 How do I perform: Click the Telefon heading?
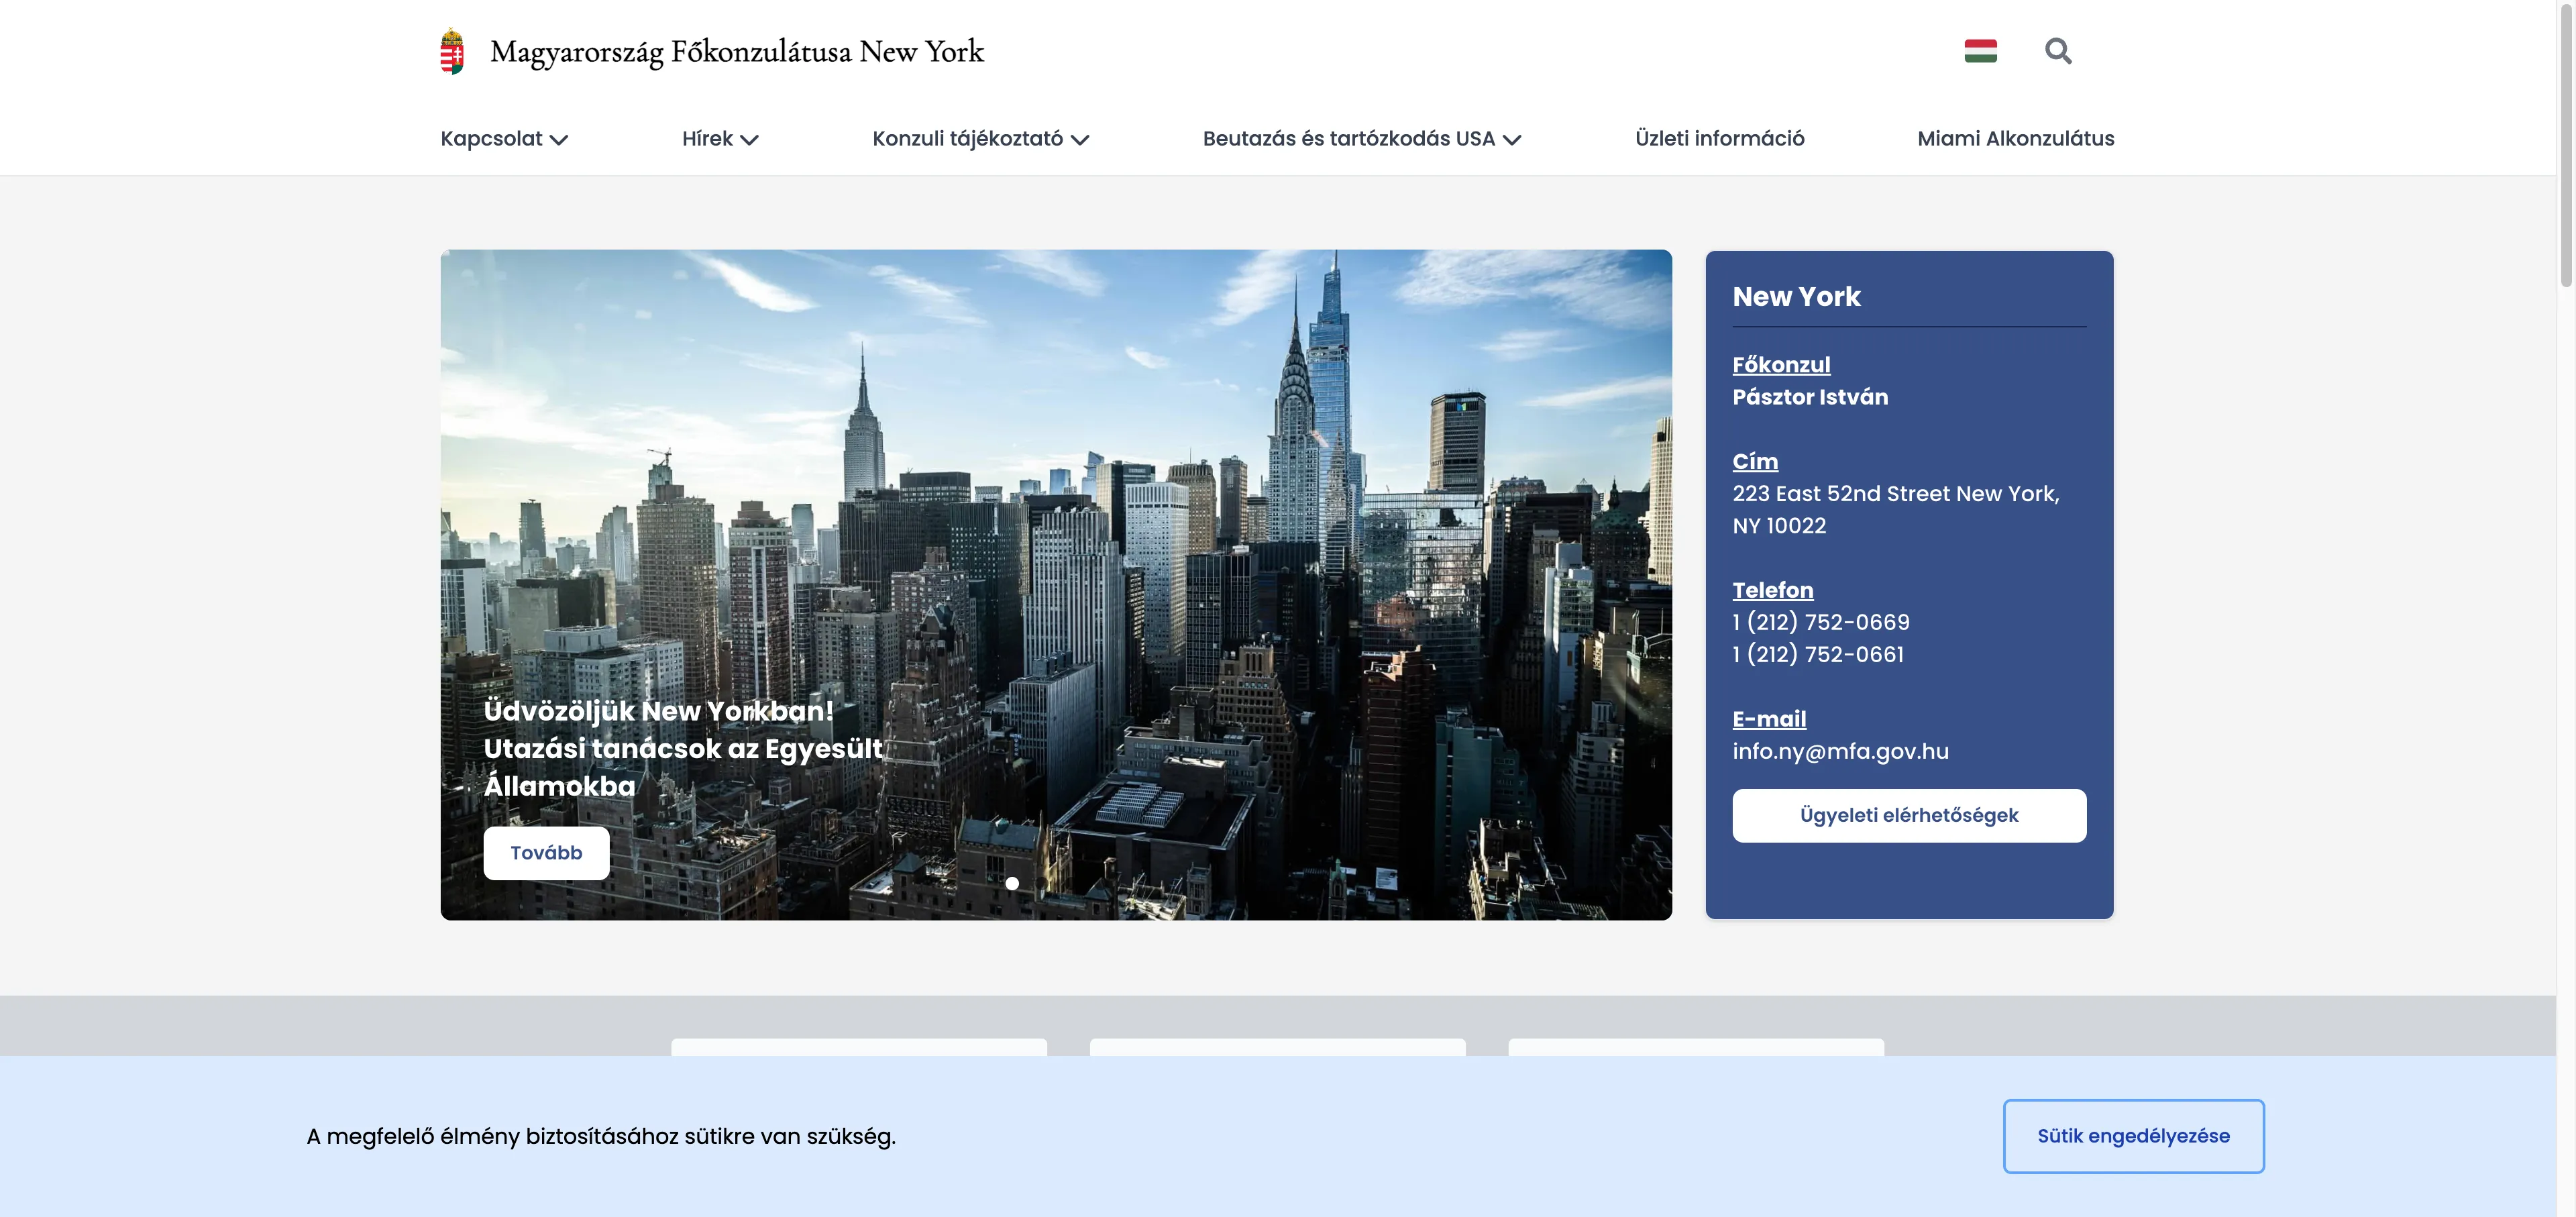(x=1772, y=590)
